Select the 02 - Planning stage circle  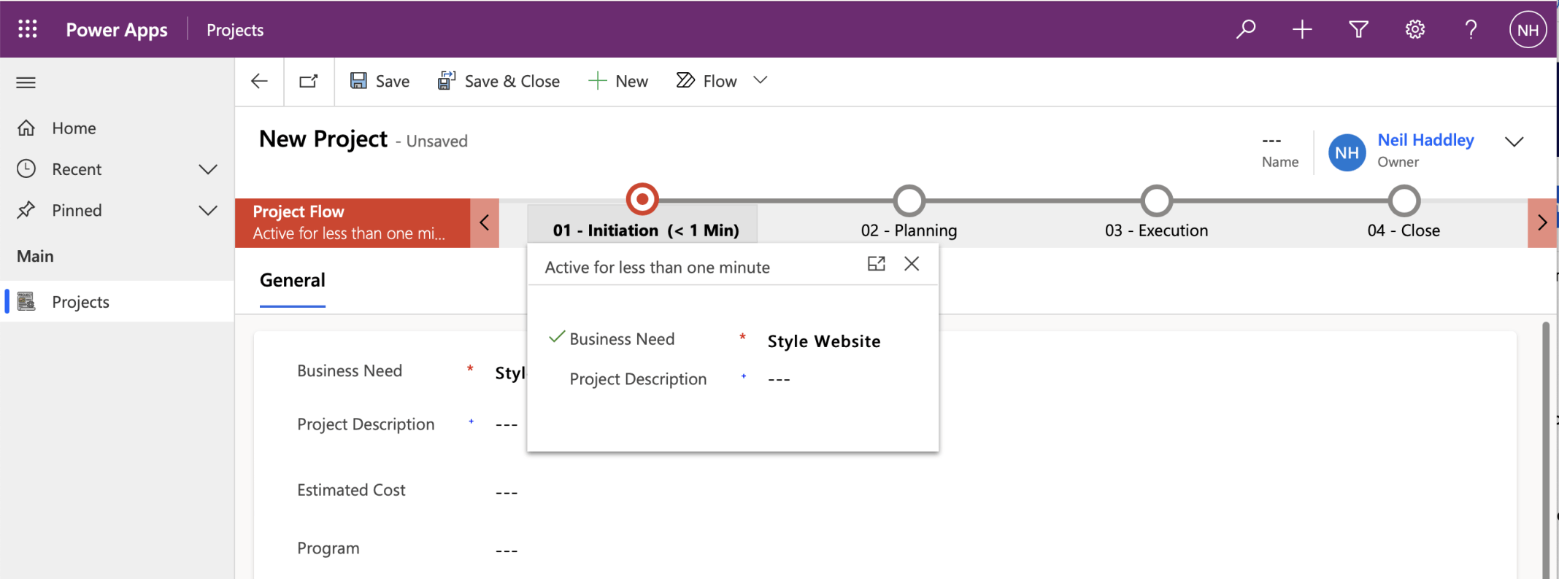[909, 201]
